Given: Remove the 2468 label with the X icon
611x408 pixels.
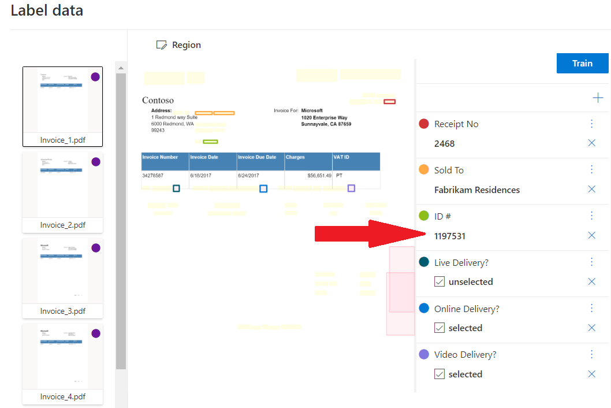Looking at the screenshot, I should (x=591, y=143).
